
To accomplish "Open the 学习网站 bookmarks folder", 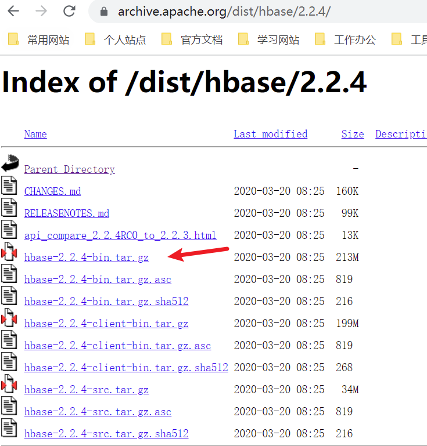I will pos(268,39).
